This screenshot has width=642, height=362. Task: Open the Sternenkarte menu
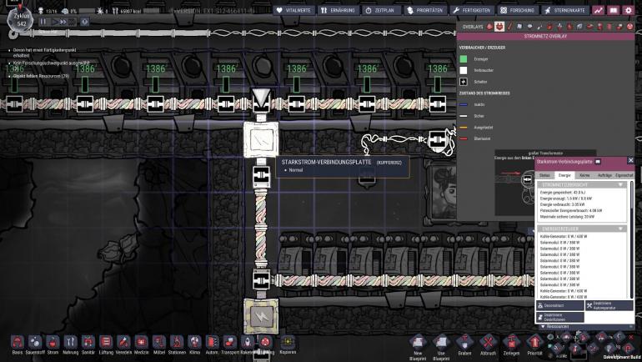pos(565,10)
